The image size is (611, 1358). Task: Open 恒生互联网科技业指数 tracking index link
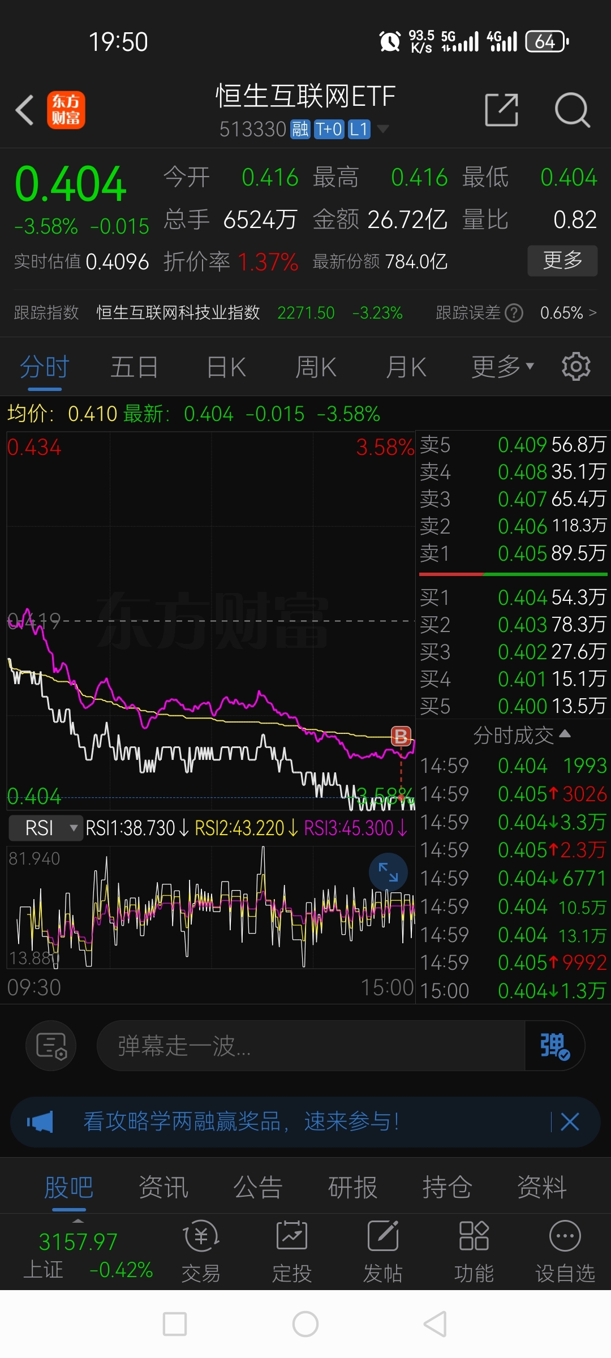(178, 312)
